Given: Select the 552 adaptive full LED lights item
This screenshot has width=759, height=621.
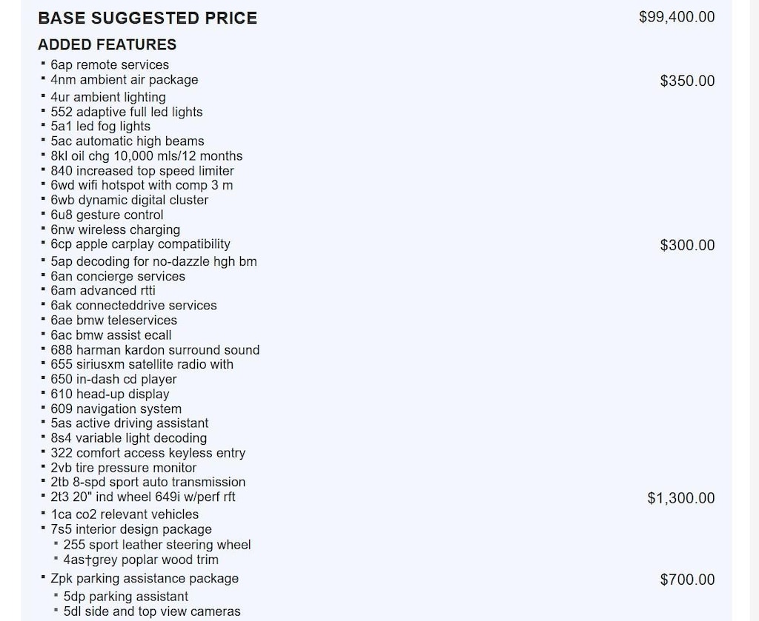Looking at the screenshot, I should 126,112.
